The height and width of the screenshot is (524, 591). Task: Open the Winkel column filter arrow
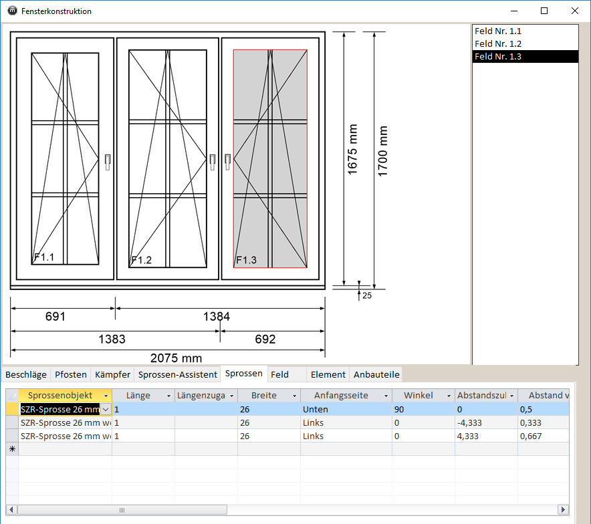coord(449,396)
